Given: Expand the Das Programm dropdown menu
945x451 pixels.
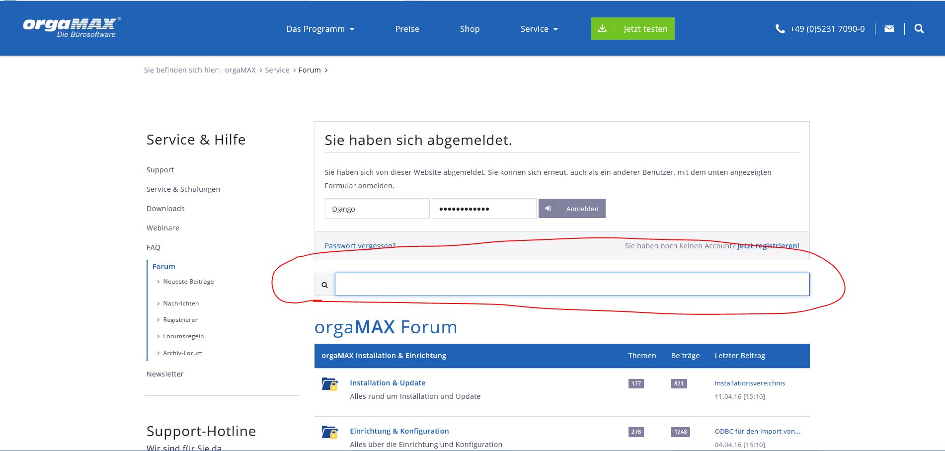Looking at the screenshot, I should point(320,29).
